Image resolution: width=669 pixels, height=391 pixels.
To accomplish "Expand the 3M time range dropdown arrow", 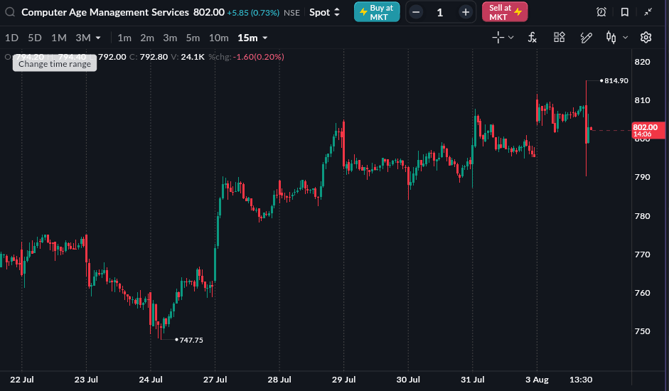I will [98, 38].
